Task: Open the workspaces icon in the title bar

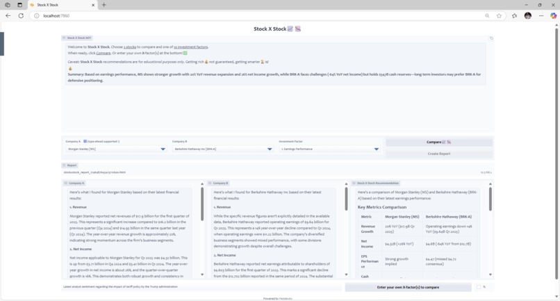Action: click(8, 5)
